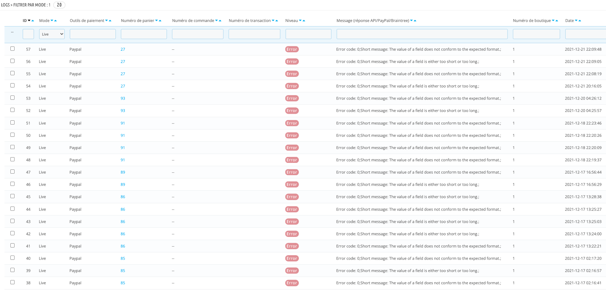Sort ID column descending arrow
Screen dimensions: 606x293
coord(29,20)
